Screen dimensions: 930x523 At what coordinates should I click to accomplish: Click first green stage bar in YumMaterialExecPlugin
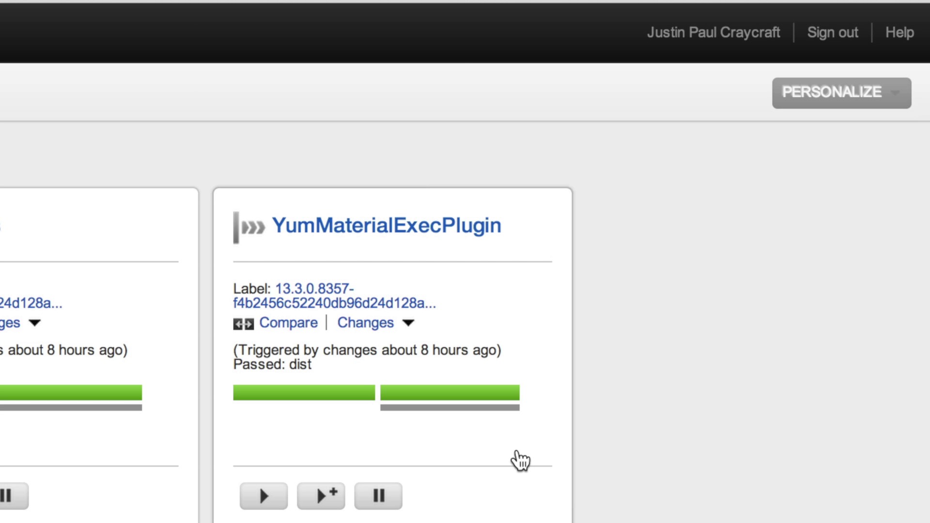click(x=304, y=392)
